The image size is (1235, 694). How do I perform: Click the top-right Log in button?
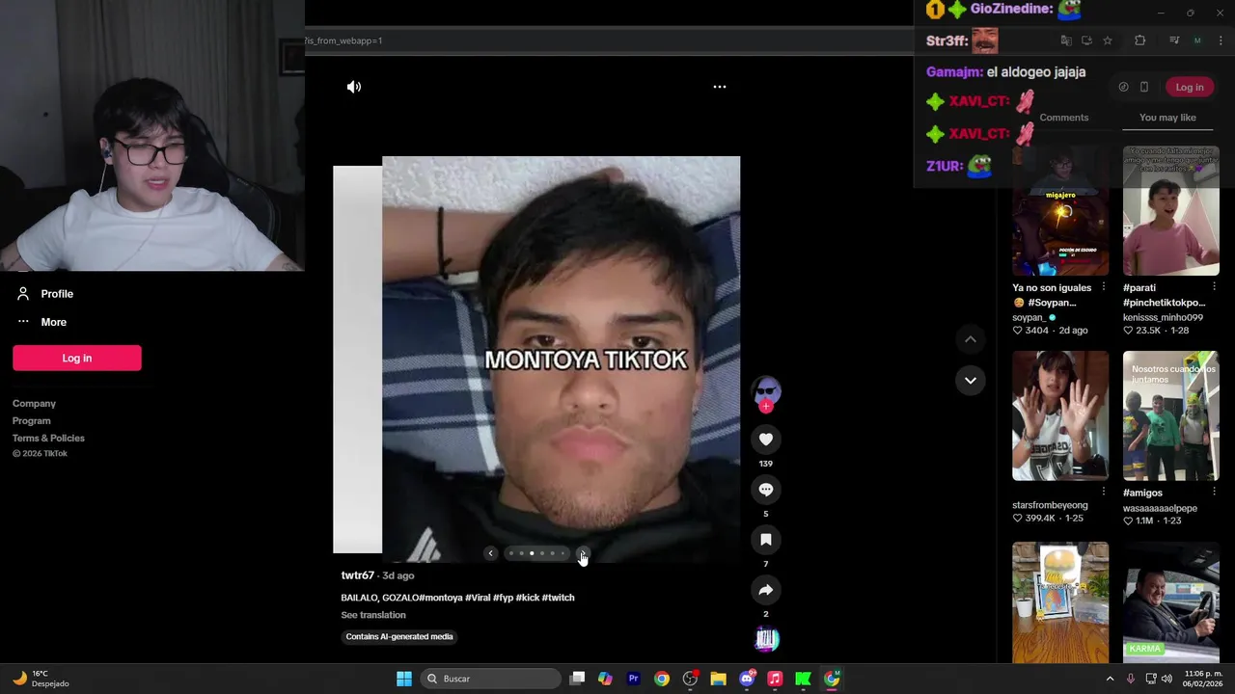[1190, 87]
